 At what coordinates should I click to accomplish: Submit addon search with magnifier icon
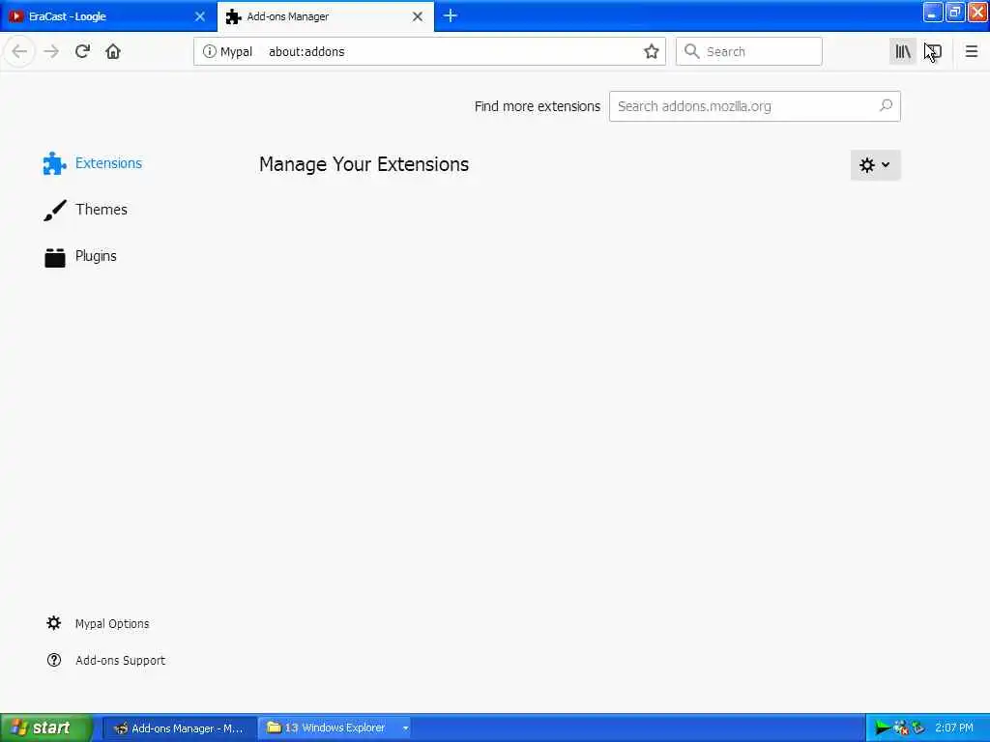coord(886,106)
